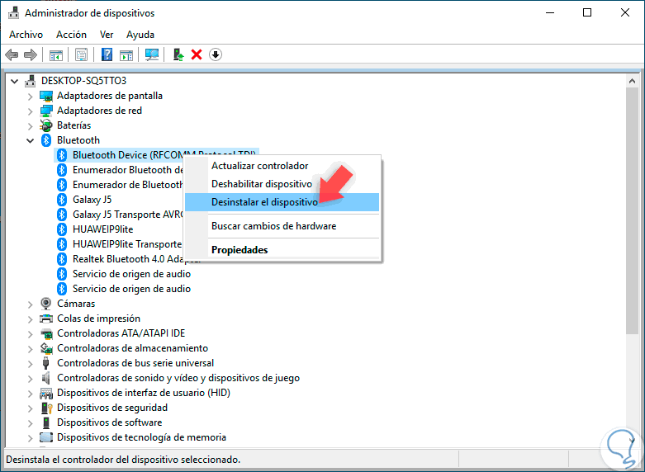Click the red X uninstall icon

[x=197, y=54]
